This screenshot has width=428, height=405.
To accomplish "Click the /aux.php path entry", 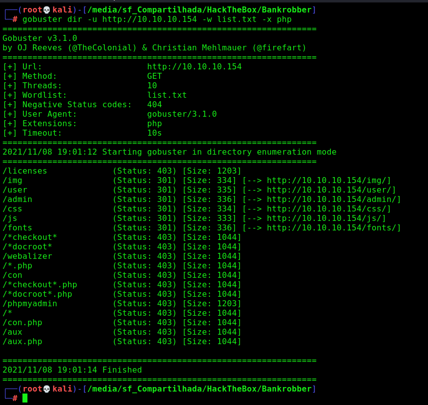I will click(22, 342).
